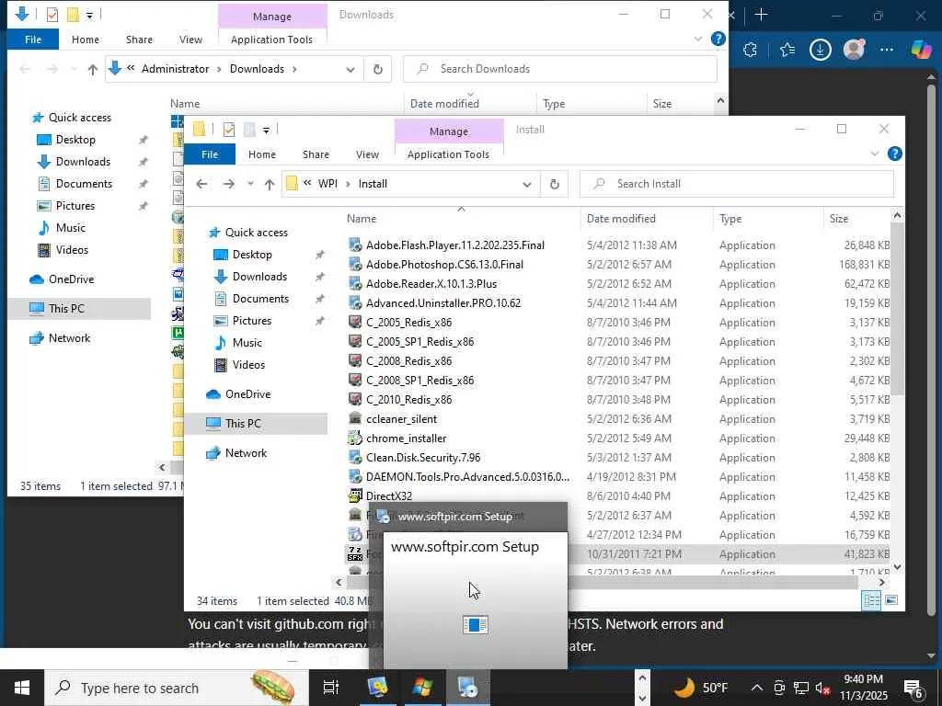Select the DirectX32 file icon
The width and height of the screenshot is (942, 706).
pos(355,495)
